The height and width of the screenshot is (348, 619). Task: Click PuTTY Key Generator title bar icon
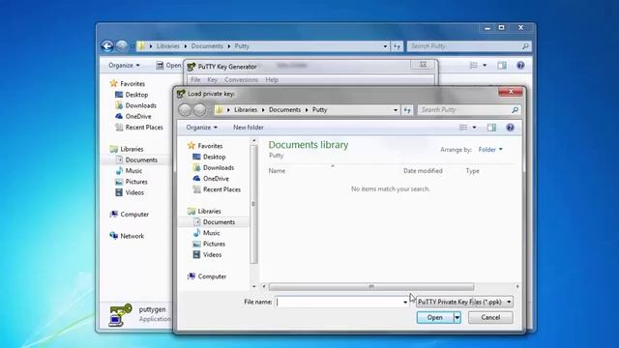192,67
